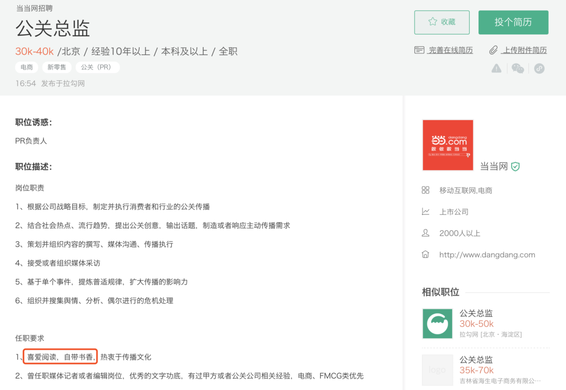This screenshot has height=390, width=566.
Task: Select the 电商 tag
Action: [x=27, y=67]
